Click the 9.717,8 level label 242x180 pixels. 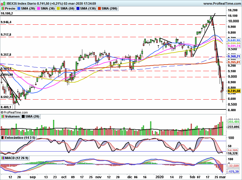click(x=6, y=35)
